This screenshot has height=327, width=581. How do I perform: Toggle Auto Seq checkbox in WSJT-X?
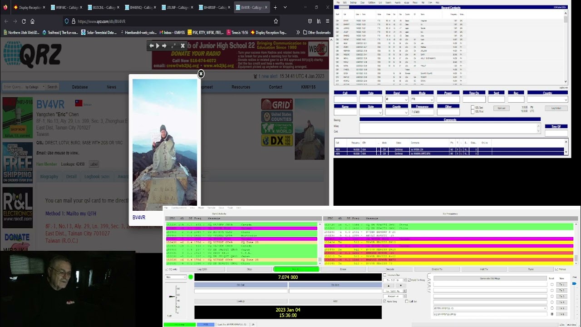385,301
